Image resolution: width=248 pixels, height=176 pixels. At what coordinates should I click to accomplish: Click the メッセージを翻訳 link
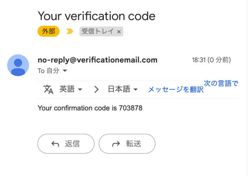pos(176,89)
